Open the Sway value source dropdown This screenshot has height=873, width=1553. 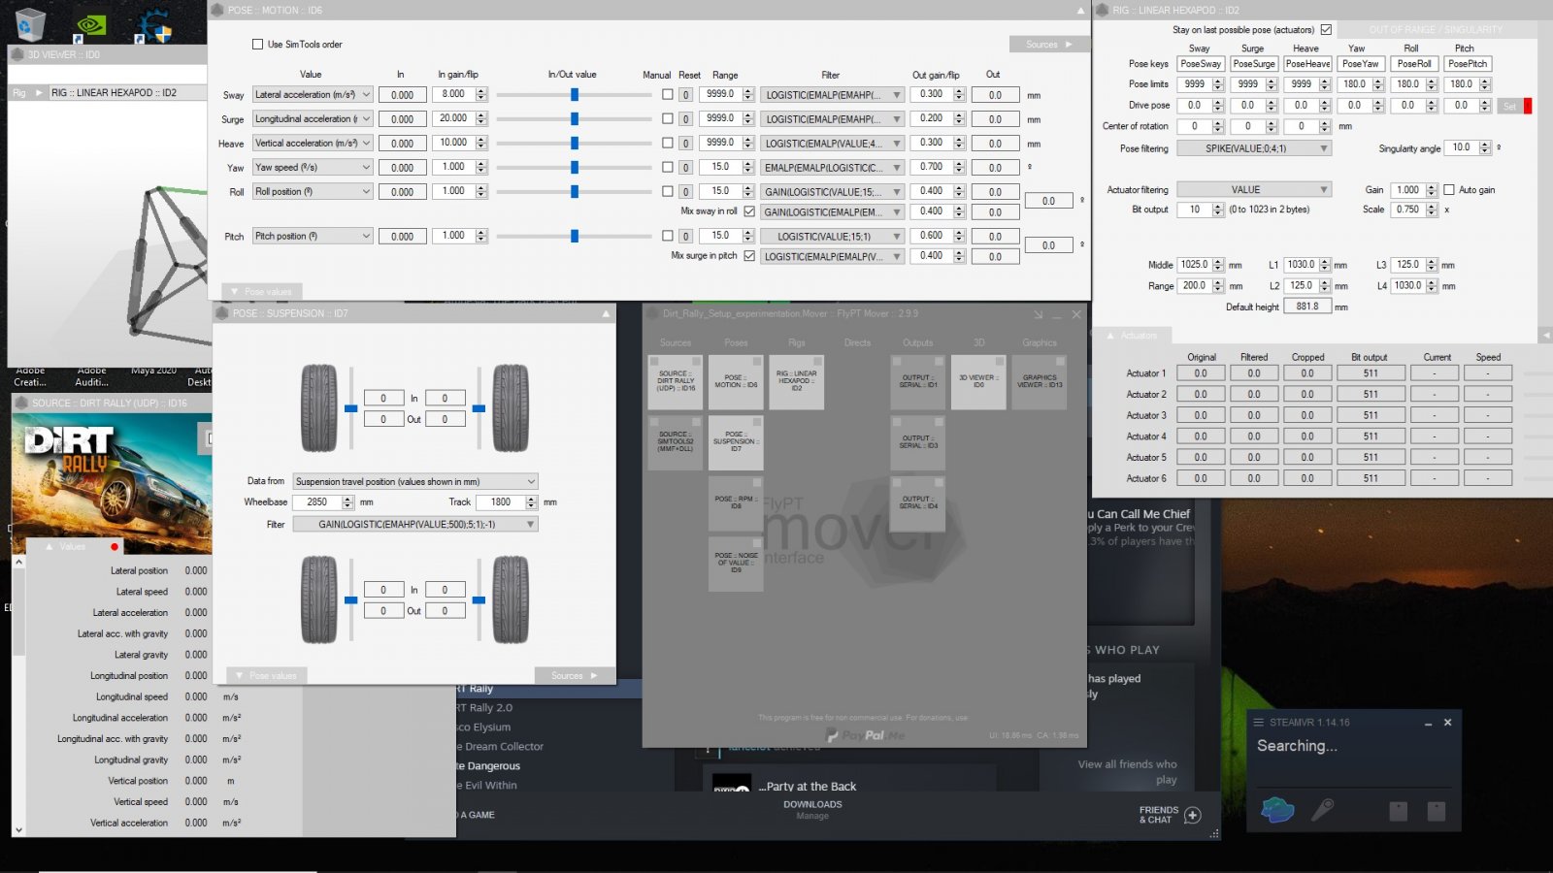click(x=313, y=95)
